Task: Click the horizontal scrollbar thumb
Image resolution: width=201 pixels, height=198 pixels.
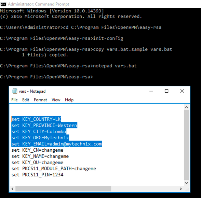Action: [63, 189]
